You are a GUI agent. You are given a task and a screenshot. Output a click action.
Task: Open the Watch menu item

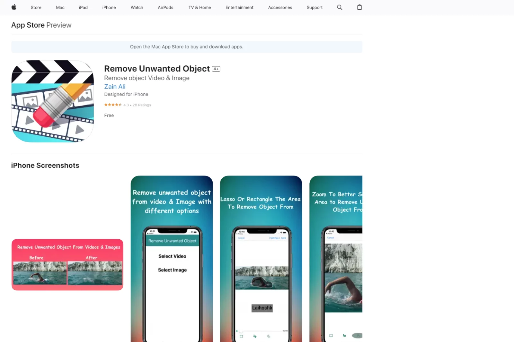tap(137, 7)
